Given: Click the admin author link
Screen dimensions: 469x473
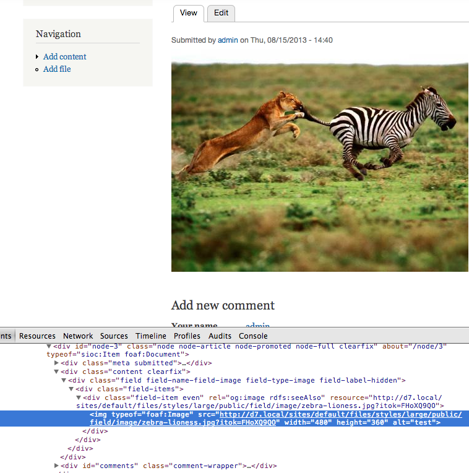Looking at the screenshot, I should (x=228, y=40).
